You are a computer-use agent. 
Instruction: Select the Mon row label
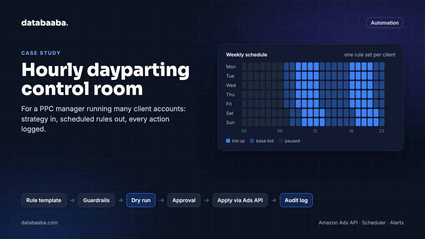[x=231, y=67]
